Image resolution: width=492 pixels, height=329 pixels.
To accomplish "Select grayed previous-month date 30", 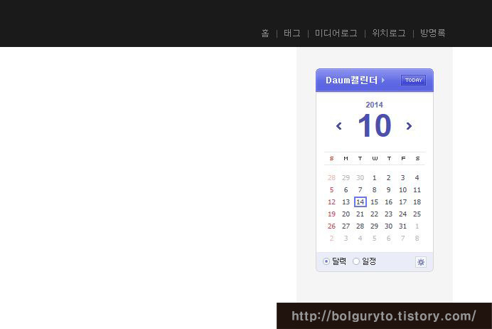I will pyautogui.click(x=360, y=178).
